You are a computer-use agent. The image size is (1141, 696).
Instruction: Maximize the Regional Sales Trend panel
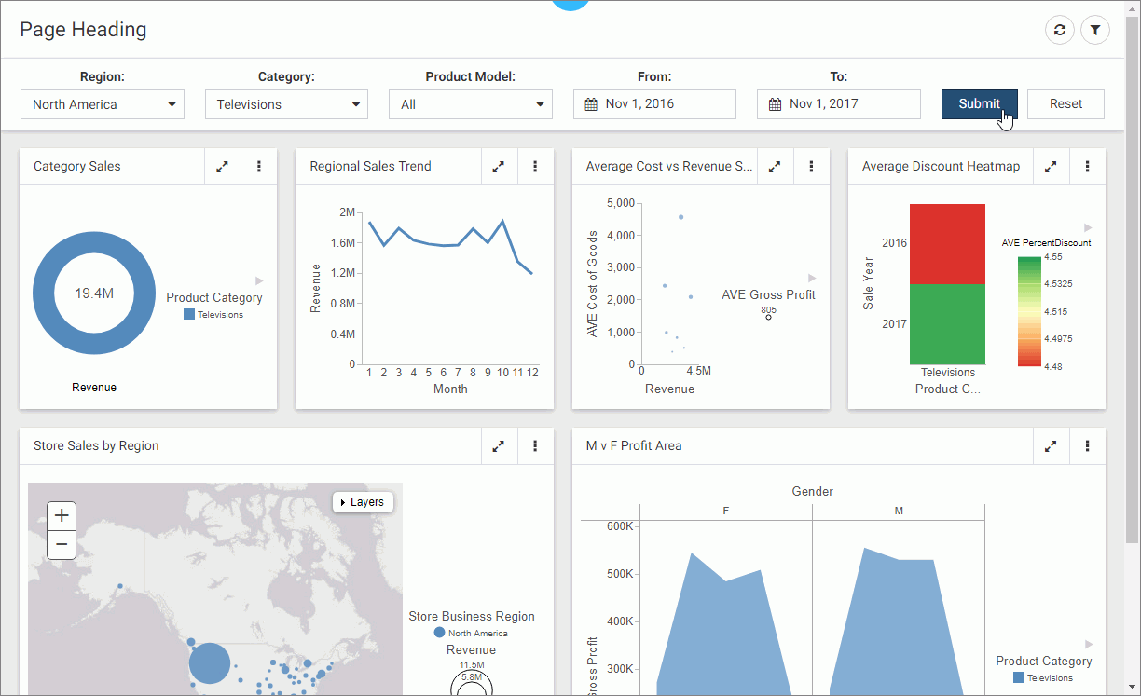pyautogui.click(x=499, y=167)
